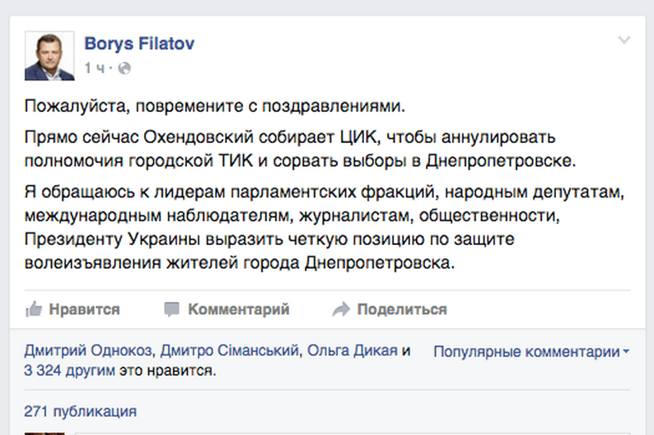Click the Borys Filatov name link

(x=139, y=44)
